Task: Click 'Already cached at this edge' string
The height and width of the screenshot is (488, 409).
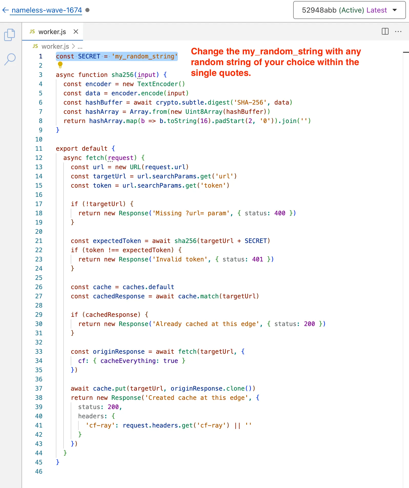Action: click(206, 324)
